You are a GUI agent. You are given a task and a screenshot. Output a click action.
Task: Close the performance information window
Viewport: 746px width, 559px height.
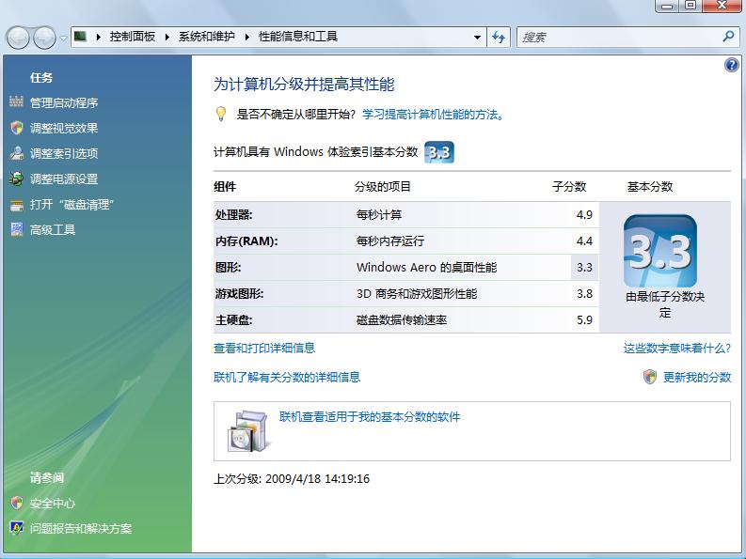pos(722,6)
